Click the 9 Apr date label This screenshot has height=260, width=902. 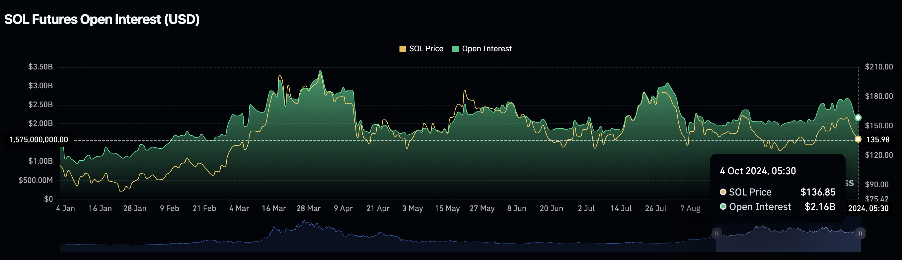tap(343, 208)
